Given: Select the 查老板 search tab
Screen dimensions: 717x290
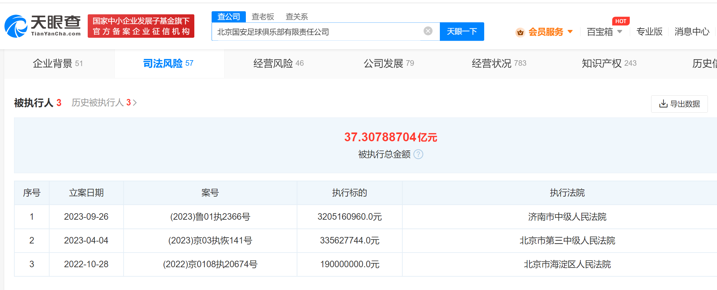Looking at the screenshot, I should tap(263, 17).
